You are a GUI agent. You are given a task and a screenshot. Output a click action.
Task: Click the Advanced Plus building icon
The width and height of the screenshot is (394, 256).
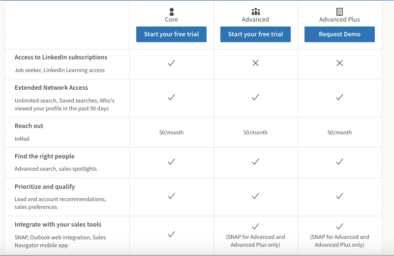(339, 11)
